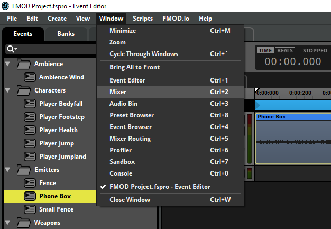Select the Ambience Wind event
Viewport: 331px width, 229px height.
click(x=61, y=77)
